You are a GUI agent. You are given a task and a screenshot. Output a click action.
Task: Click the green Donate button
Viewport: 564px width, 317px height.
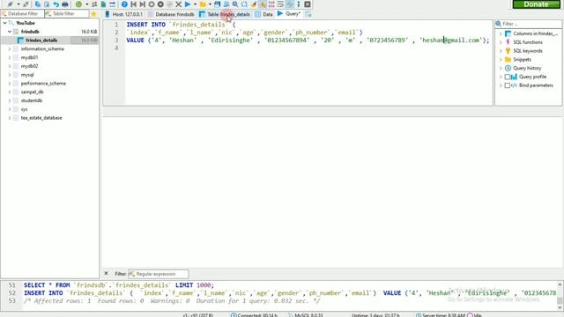tap(536, 4)
